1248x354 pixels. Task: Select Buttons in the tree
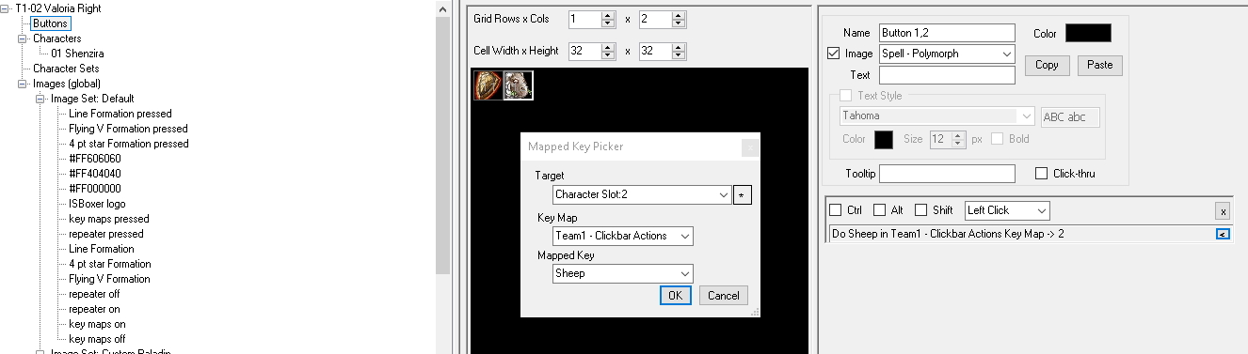pyautogui.click(x=50, y=23)
